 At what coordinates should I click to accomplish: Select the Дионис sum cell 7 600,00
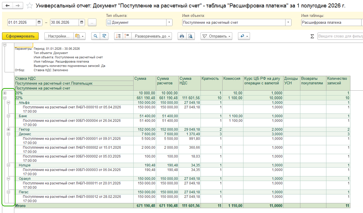145,134
